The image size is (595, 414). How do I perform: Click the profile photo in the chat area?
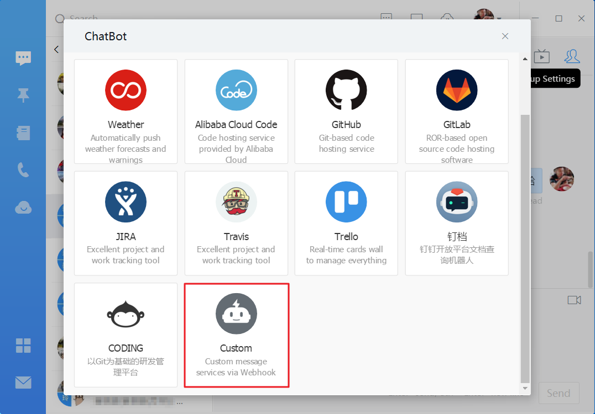click(562, 179)
